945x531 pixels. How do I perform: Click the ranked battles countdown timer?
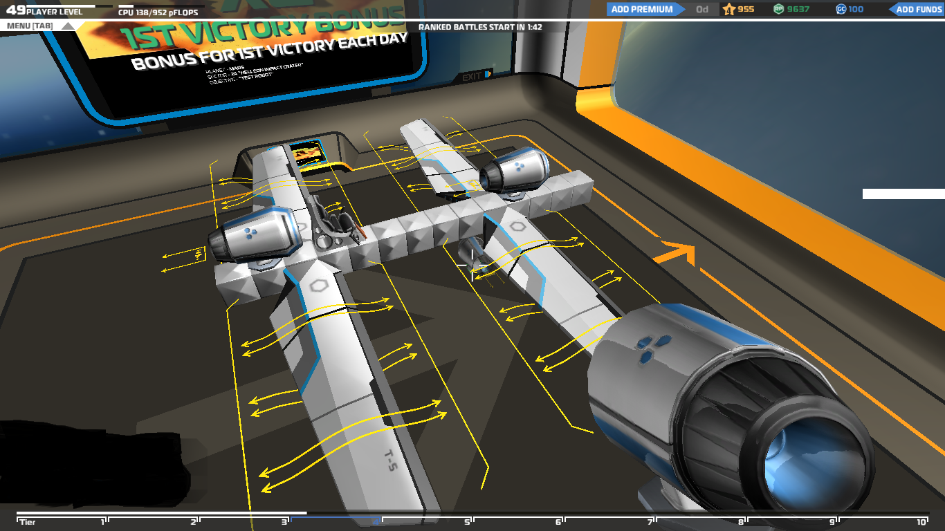479,27
